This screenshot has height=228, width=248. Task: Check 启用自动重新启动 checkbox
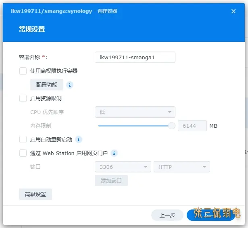tap(23, 139)
